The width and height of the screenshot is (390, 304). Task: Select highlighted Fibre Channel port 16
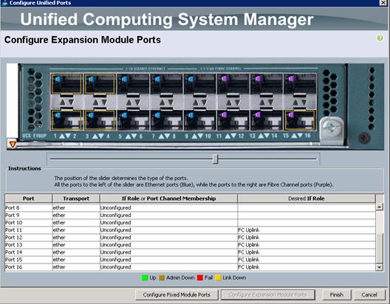(300, 120)
